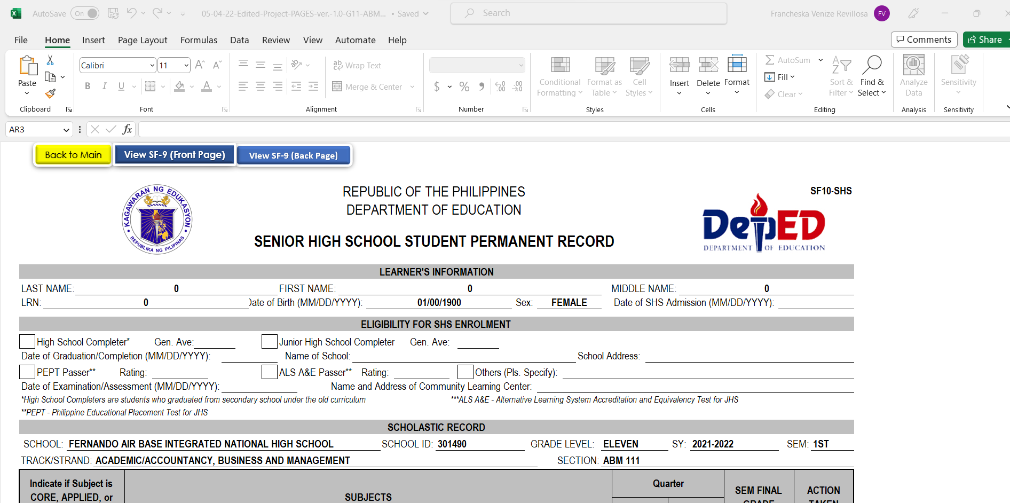Click the AutoSum button
The image size is (1010, 503).
[788, 60]
